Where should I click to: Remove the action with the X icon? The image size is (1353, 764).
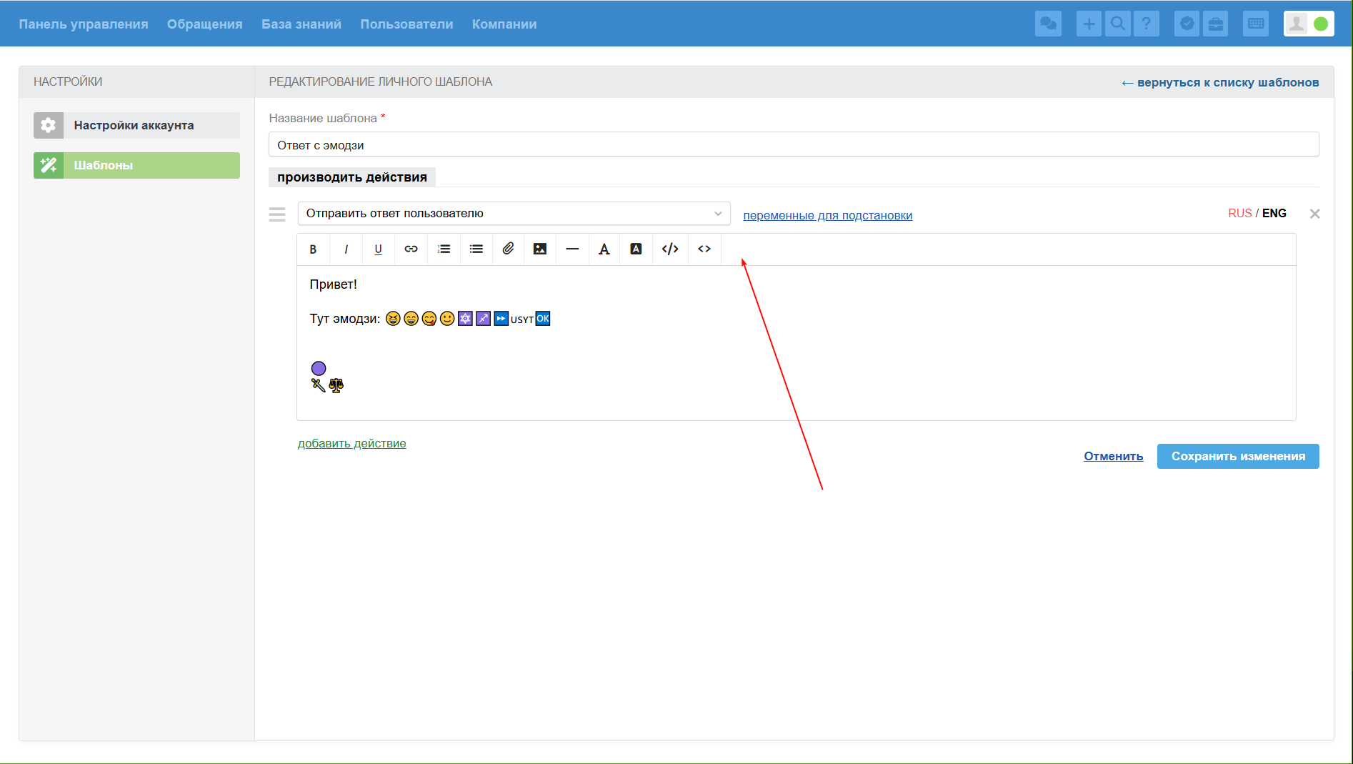click(x=1314, y=214)
